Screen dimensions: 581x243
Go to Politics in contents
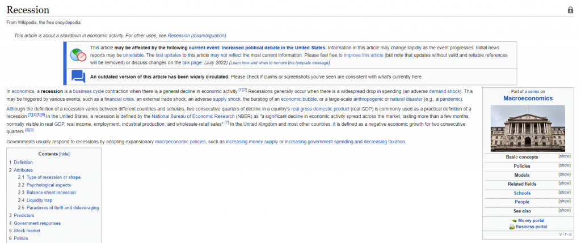coord(21,238)
